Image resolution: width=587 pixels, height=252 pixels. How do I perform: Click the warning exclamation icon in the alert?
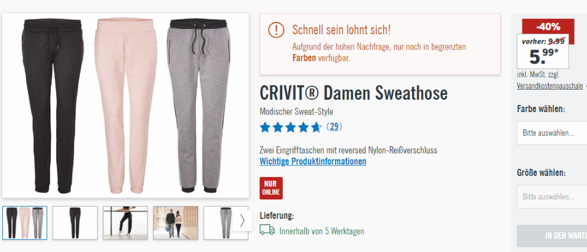click(x=276, y=30)
